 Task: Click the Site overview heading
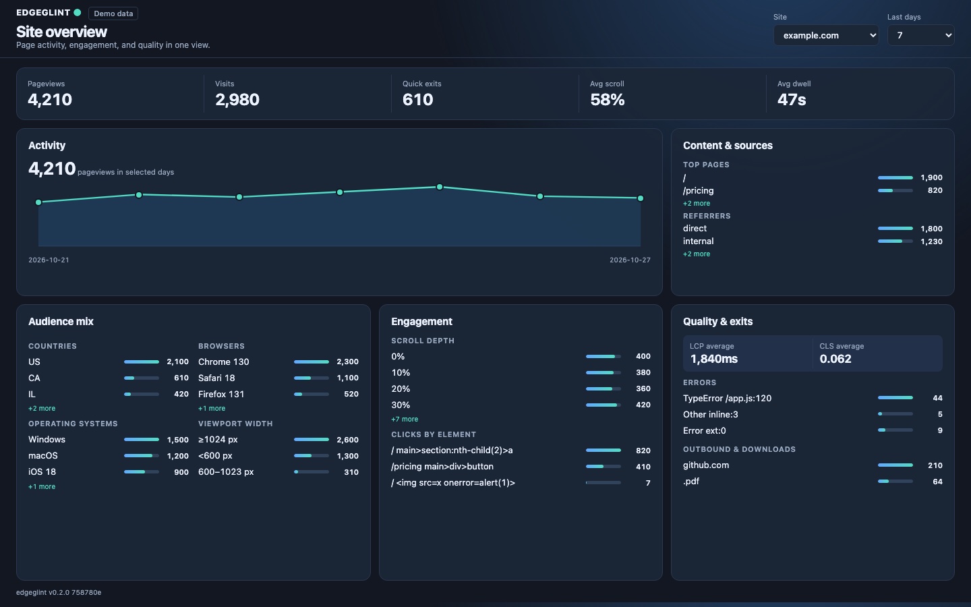coord(61,32)
